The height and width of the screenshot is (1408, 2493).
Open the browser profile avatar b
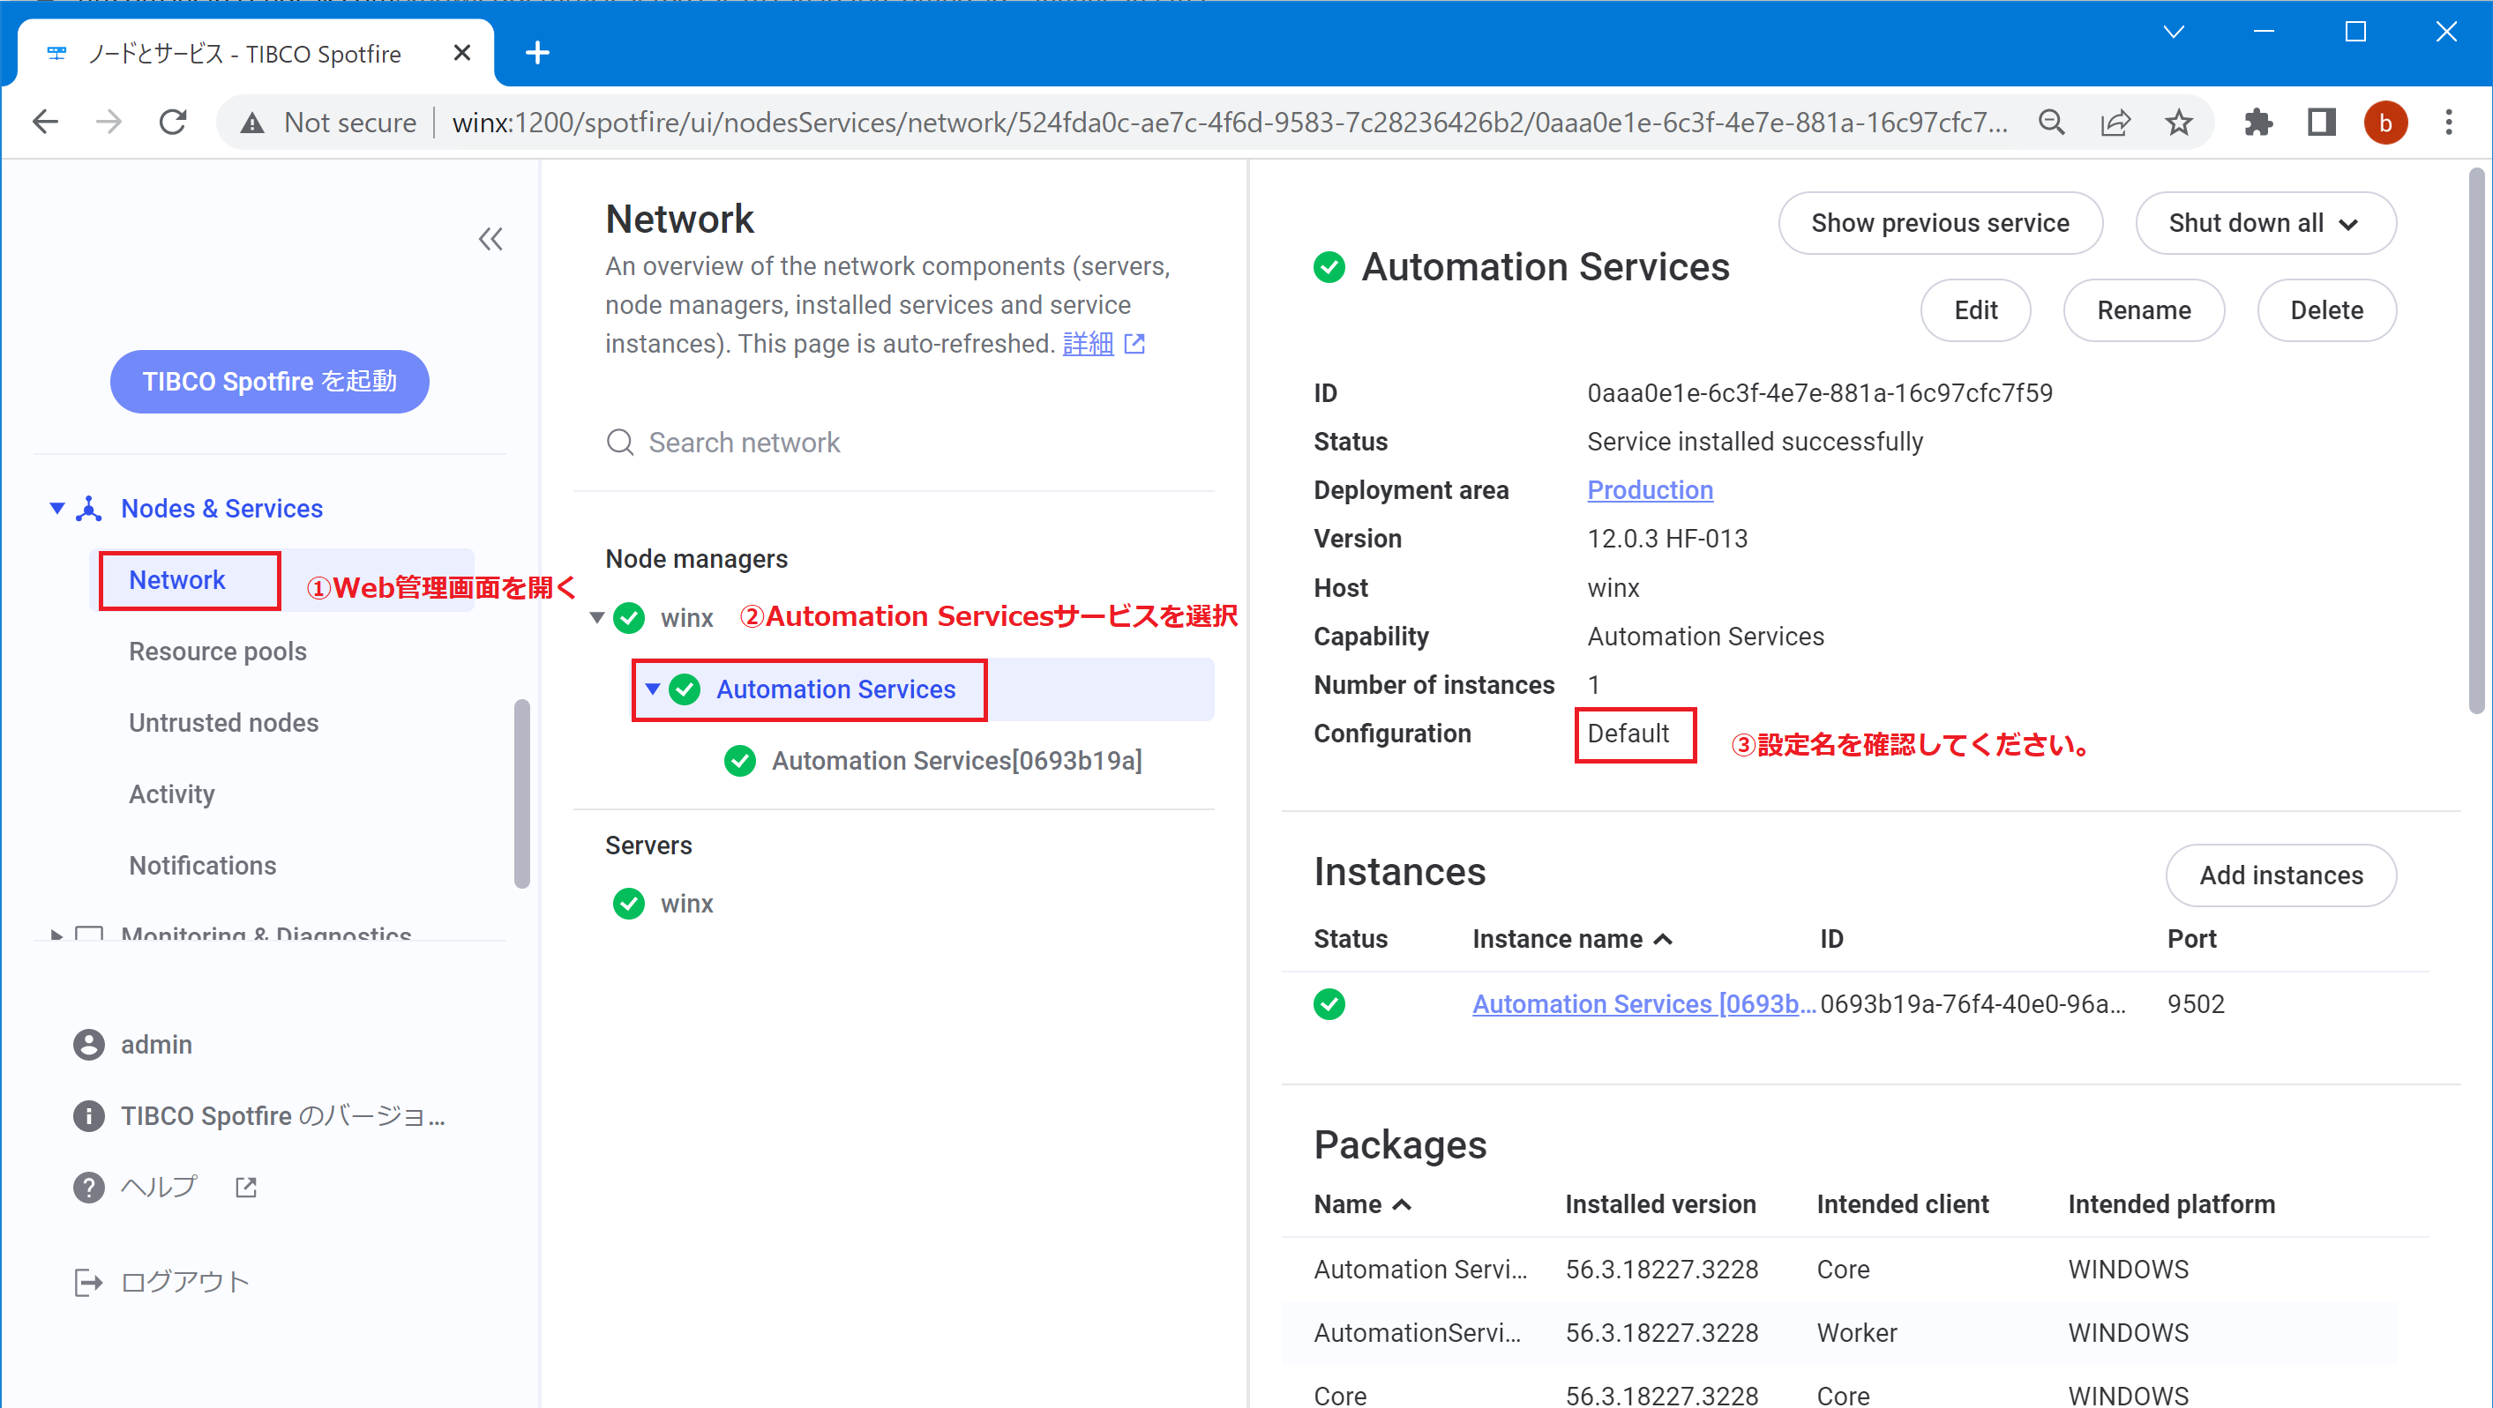pyautogui.click(x=2385, y=123)
